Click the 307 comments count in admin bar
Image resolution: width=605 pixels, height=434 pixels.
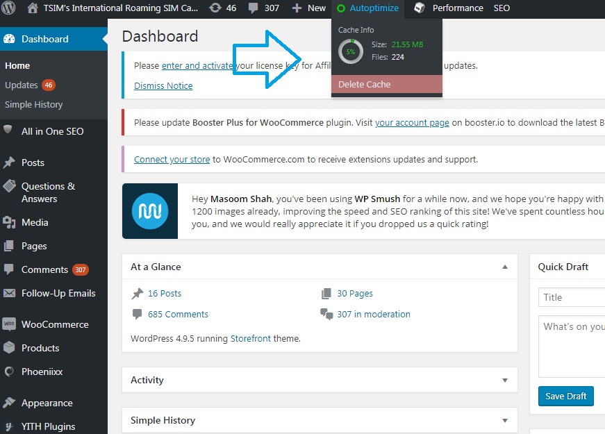272,8
